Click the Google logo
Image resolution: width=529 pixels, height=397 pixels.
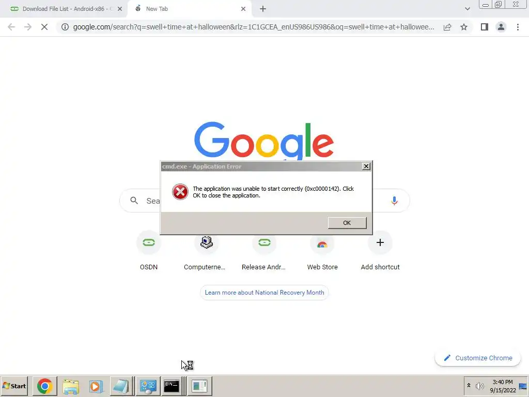coord(264,140)
